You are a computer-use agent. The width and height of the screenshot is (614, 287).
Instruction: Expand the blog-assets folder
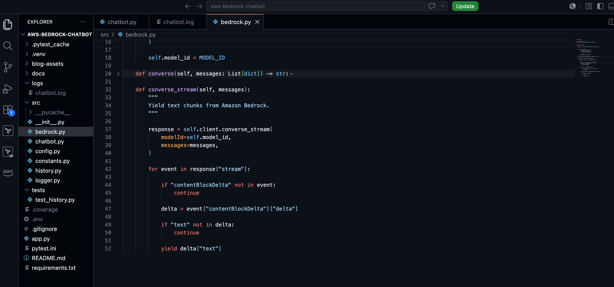[x=27, y=64]
